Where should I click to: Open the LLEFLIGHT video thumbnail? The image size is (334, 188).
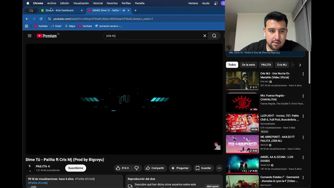(242, 123)
